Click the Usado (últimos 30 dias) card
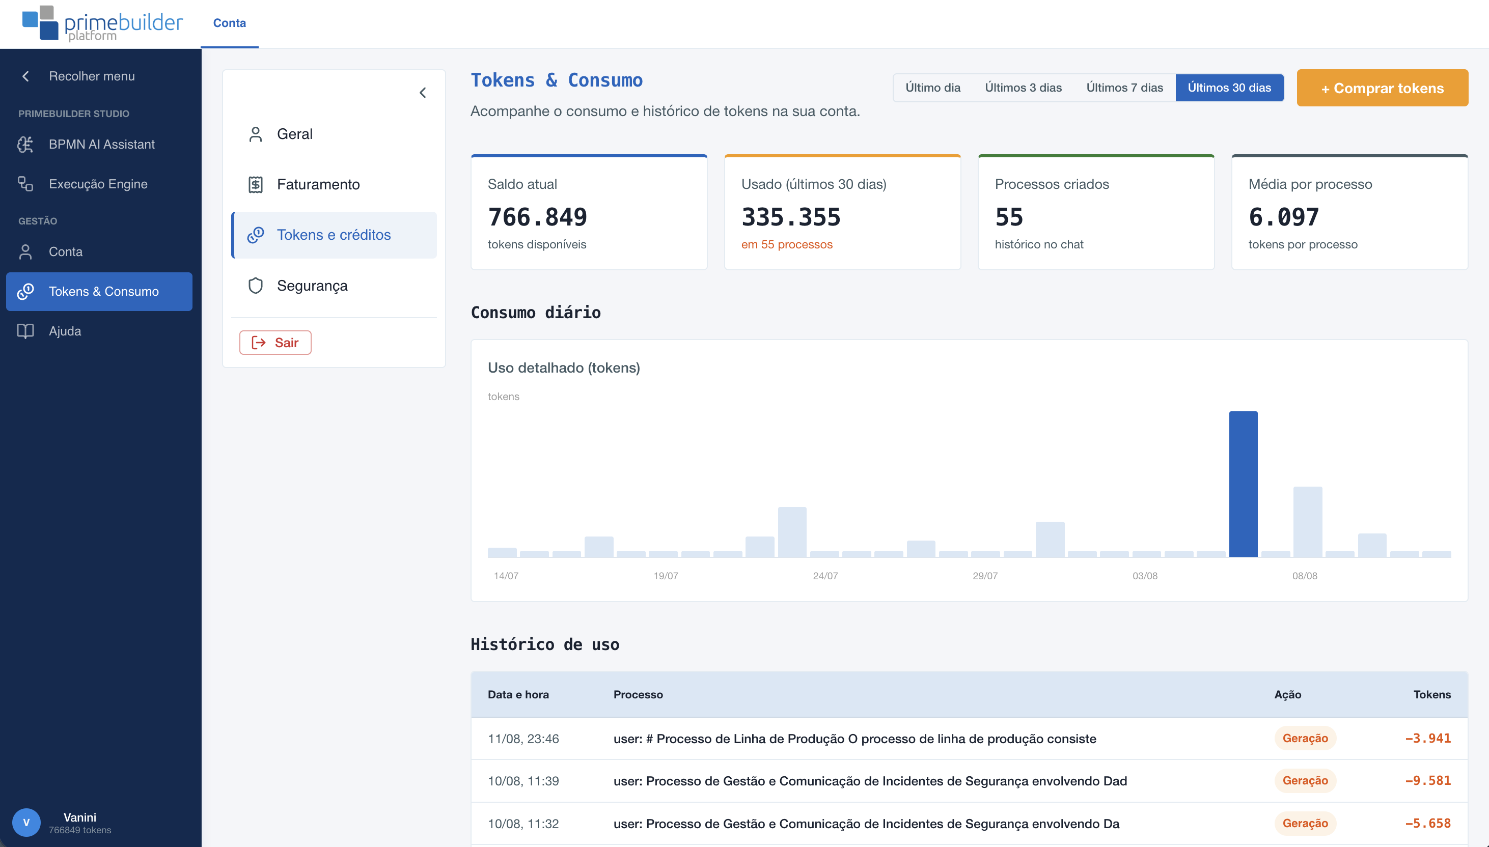The image size is (1489, 847). (x=842, y=212)
